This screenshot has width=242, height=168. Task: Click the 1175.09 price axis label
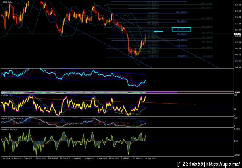point(237,24)
